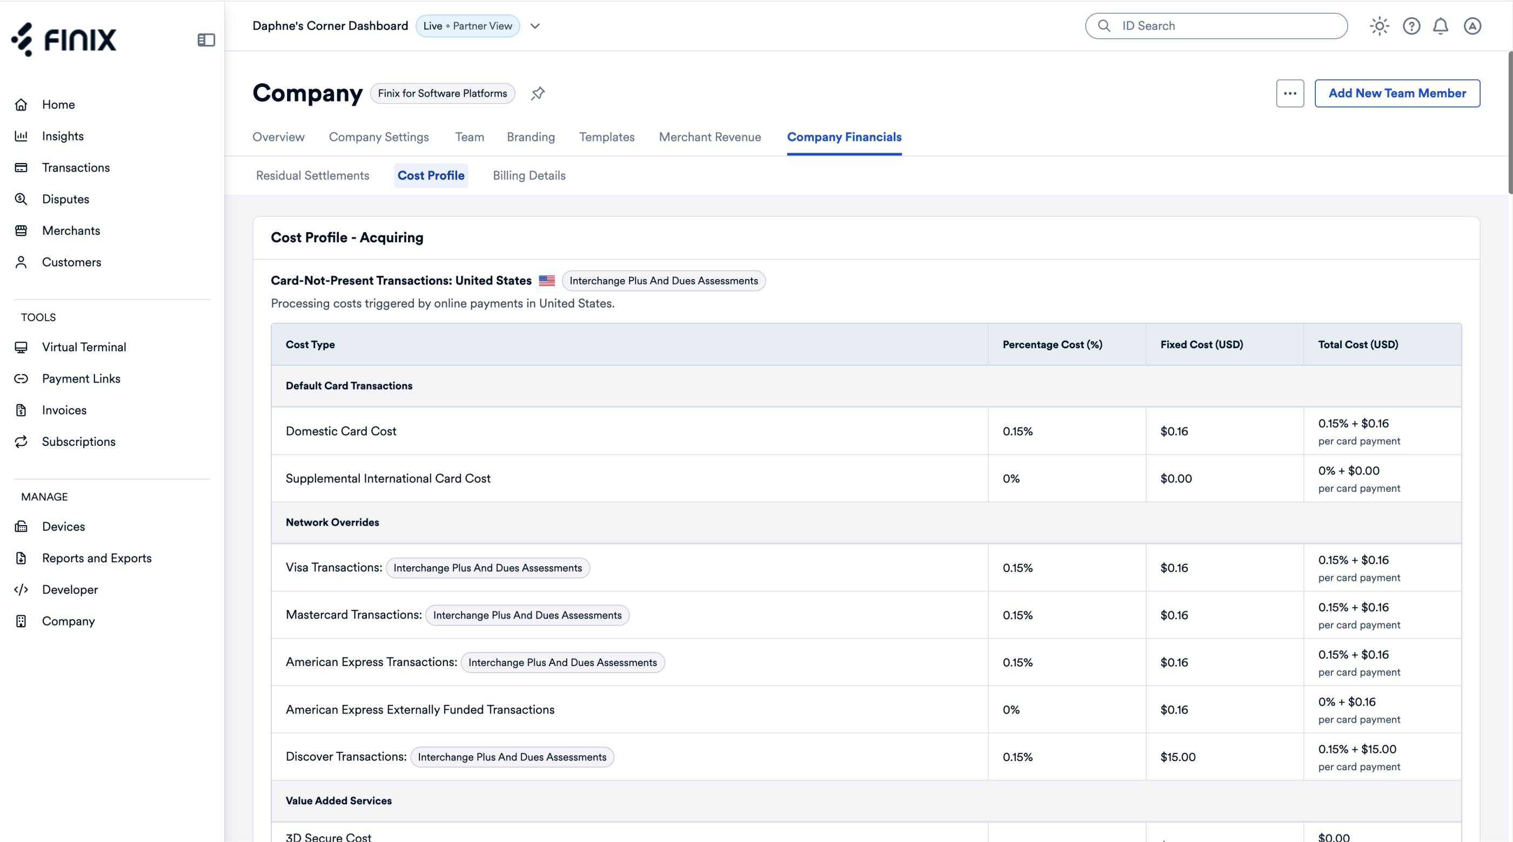Screen dimensions: 1513x842
Task: Switch to the Company Settings tab
Action: (x=379, y=137)
